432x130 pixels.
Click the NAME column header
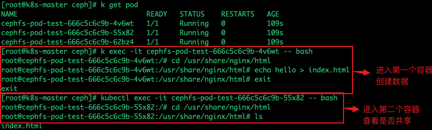tap(9, 14)
